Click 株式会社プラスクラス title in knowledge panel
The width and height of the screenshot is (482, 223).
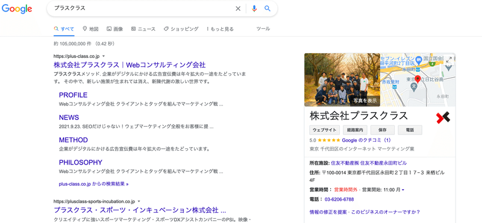tap(358, 116)
